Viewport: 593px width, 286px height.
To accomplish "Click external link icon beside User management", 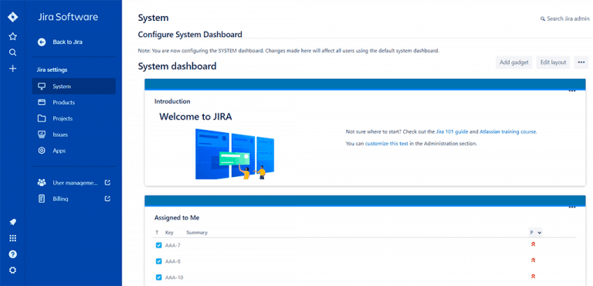I will (x=107, y=182).
